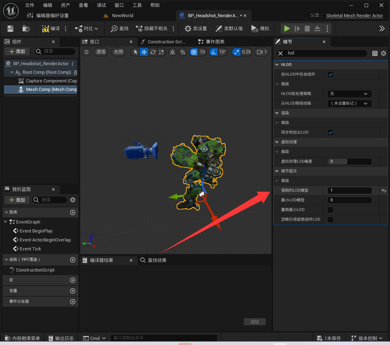The image size is (390, 345).
Task: Switch to the 事件图表 event graph tab
Action: click(212, 42)
